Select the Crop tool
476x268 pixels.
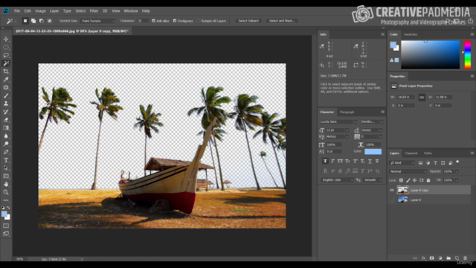(6, 71)
